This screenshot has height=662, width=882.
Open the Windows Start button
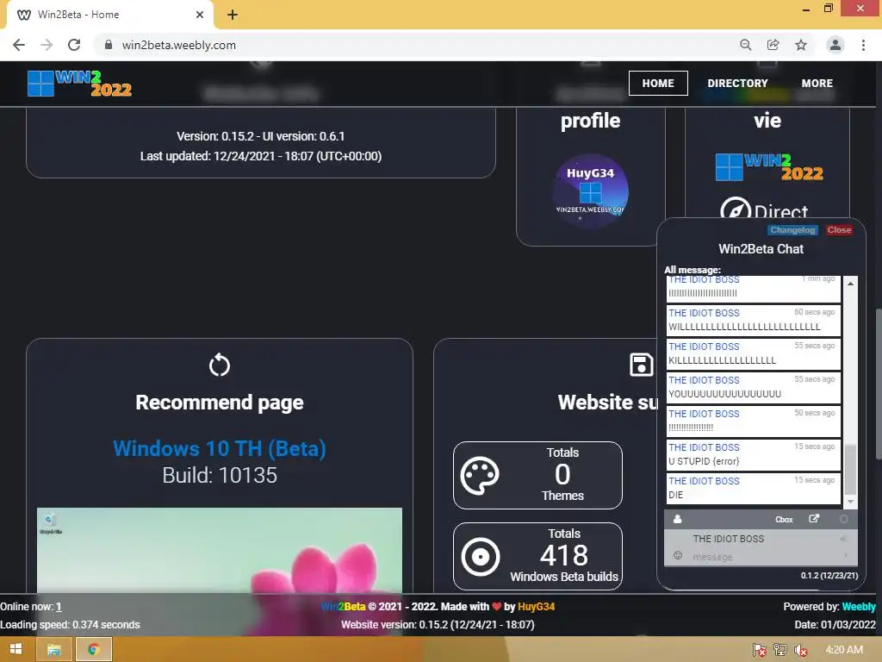click(16, 650)
